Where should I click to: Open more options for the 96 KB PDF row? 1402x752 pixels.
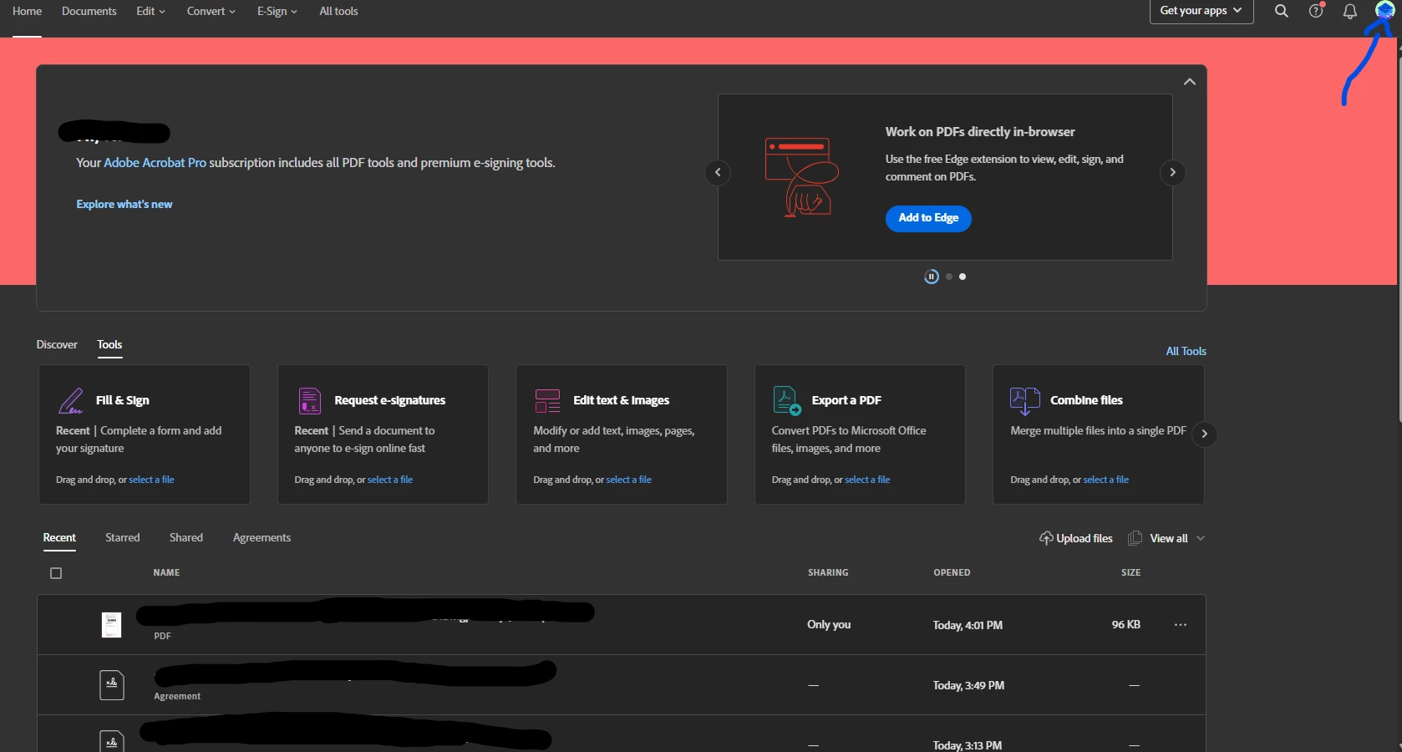1180,625
